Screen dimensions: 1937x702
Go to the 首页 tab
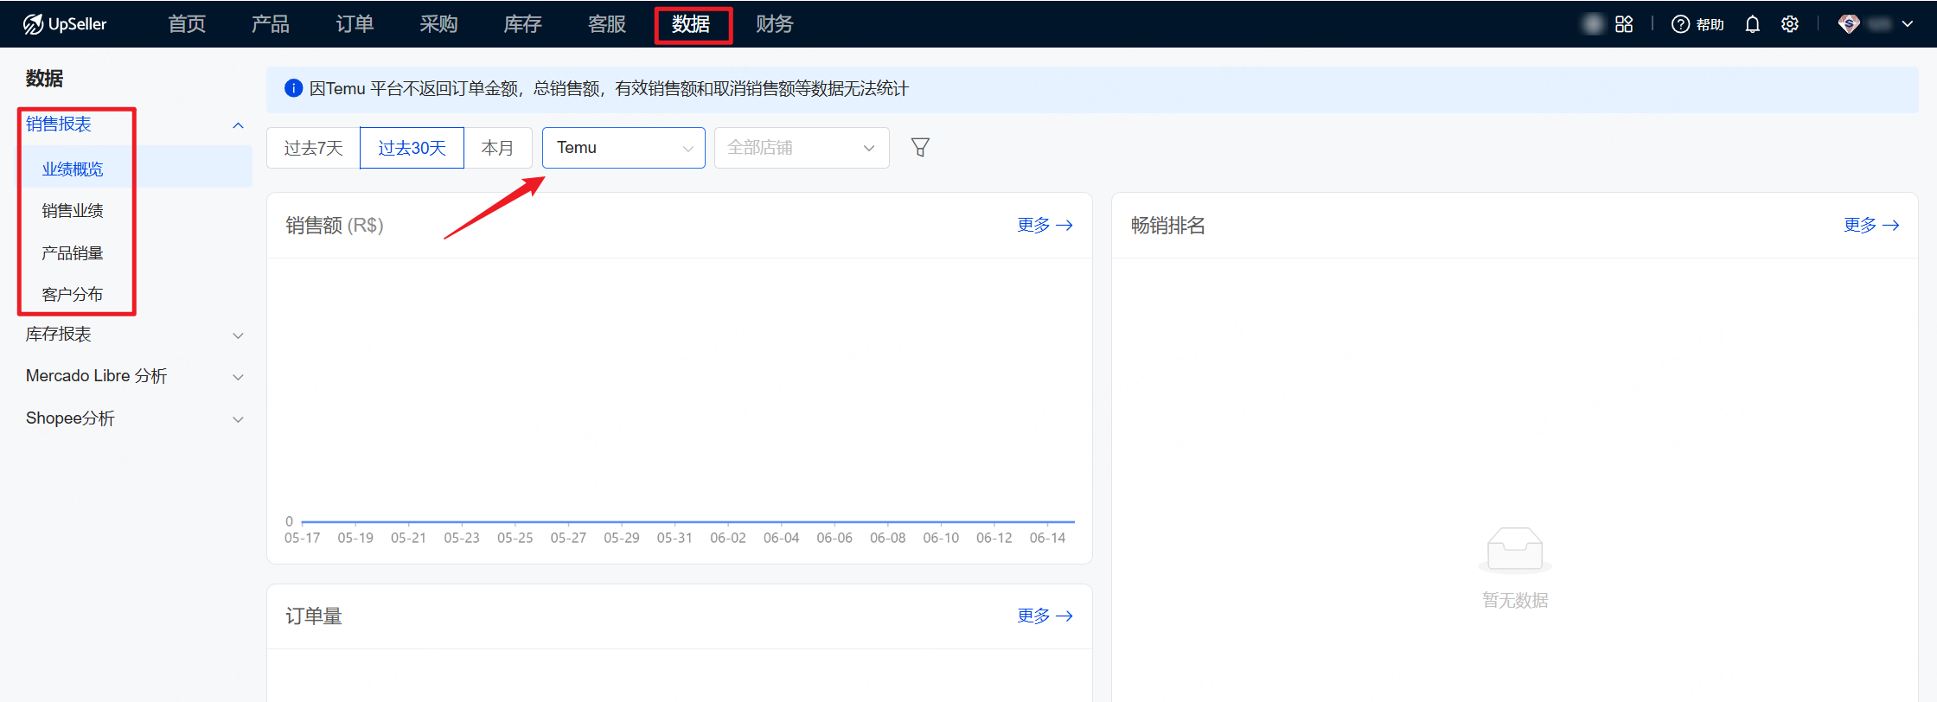(187, 24)
